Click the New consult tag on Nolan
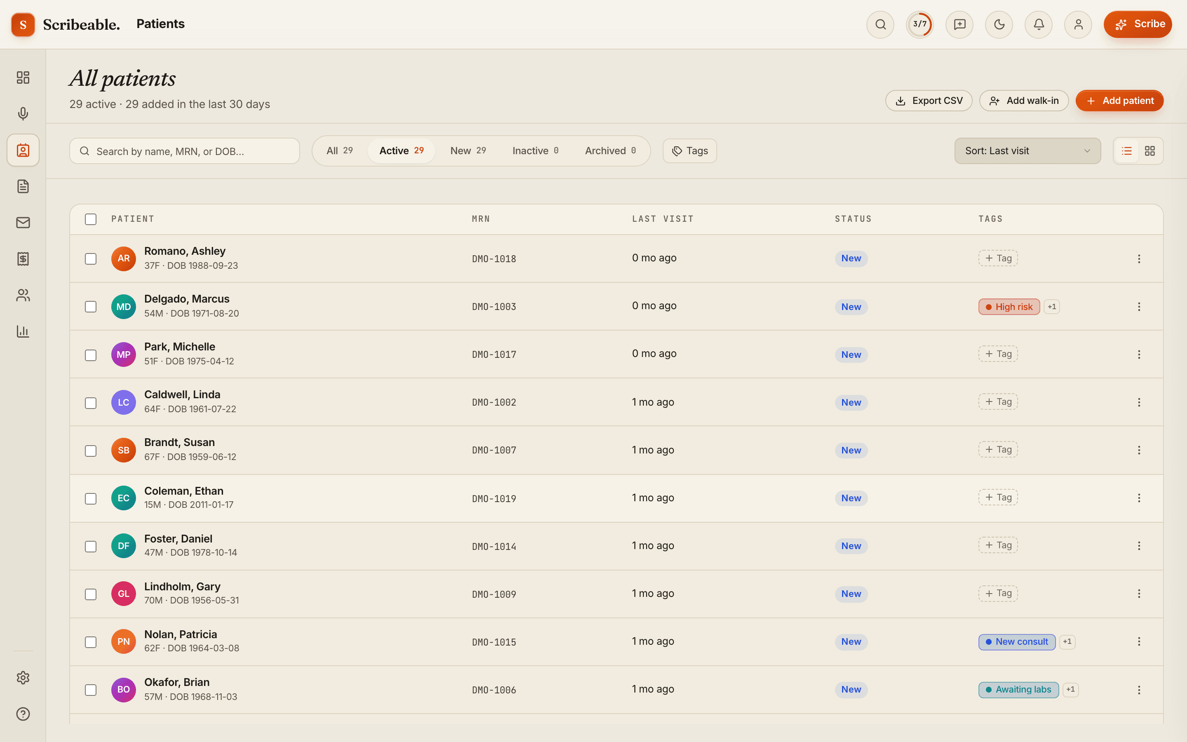The height and width of the screenshot is (742, 1187). coord(1017,641)
